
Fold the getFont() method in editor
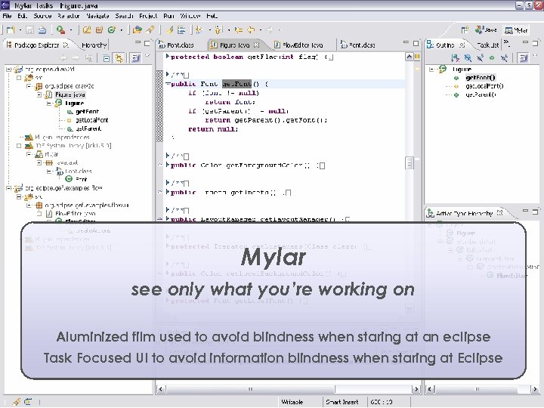[168, 84]
